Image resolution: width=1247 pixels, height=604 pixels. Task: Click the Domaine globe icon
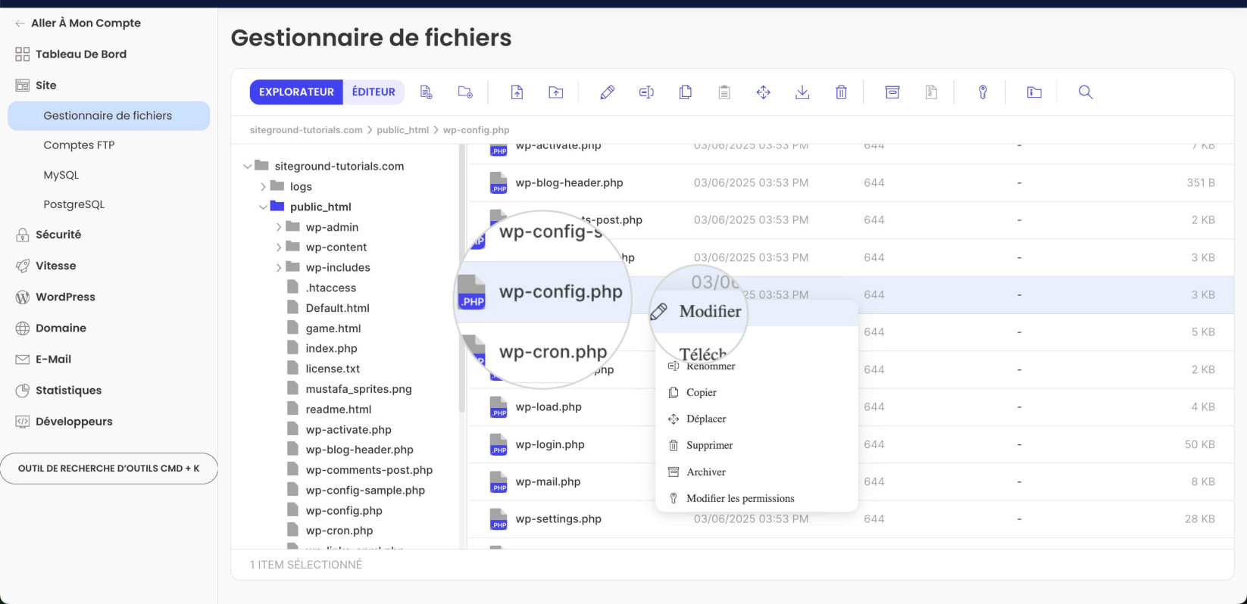(x=23, y=328)
